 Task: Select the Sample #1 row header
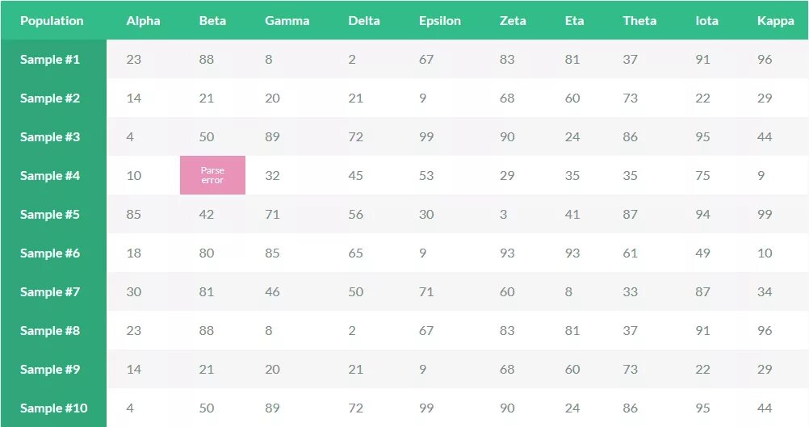pos(50,60)
